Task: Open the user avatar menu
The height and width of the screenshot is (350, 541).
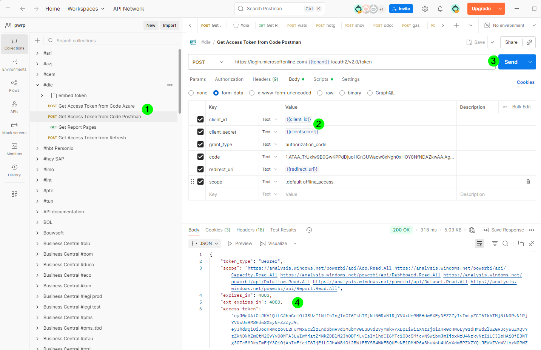Action: (455, 9)
